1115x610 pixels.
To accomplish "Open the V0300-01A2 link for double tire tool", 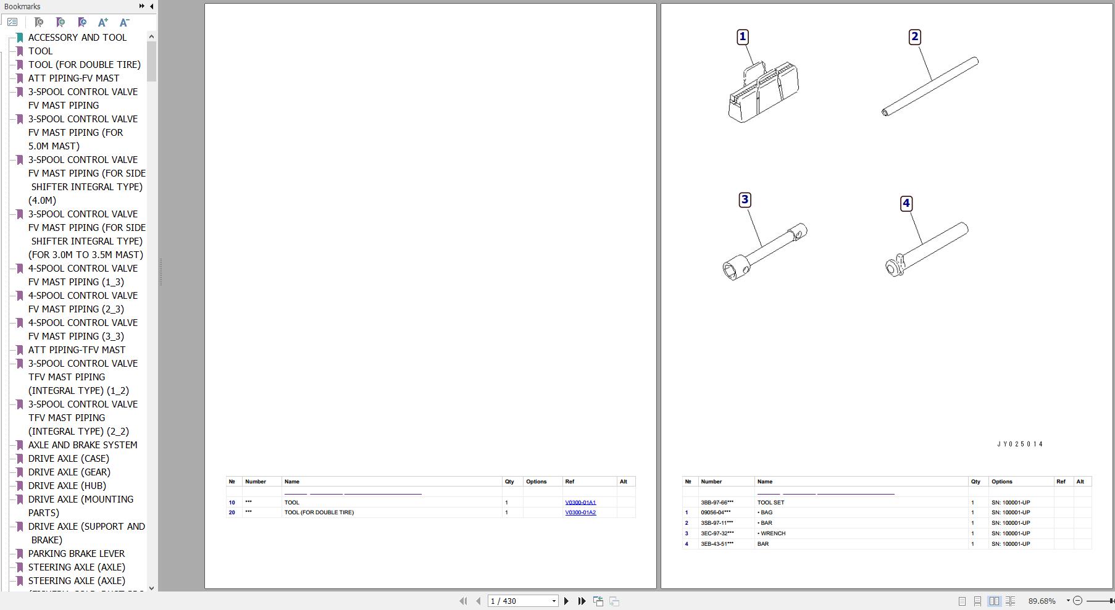I will coord(580,512).
